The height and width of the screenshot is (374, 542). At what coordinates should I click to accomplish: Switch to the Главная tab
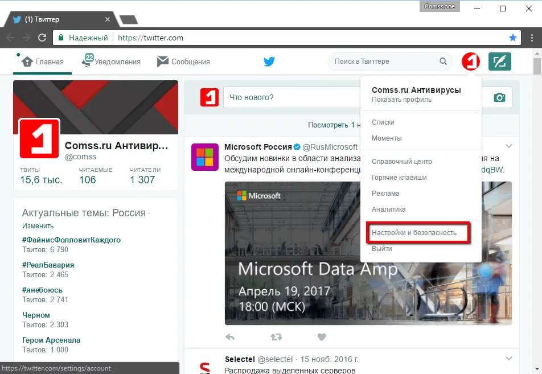click(42, 61)
